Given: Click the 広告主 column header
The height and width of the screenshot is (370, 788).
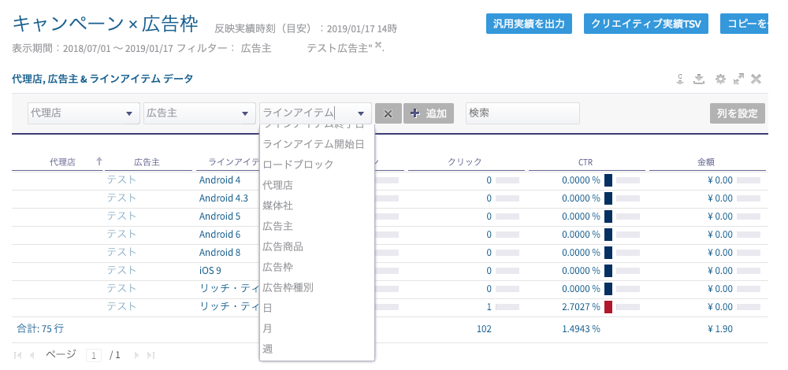Looking at the screenshot, I should click(x=147, y=162).
